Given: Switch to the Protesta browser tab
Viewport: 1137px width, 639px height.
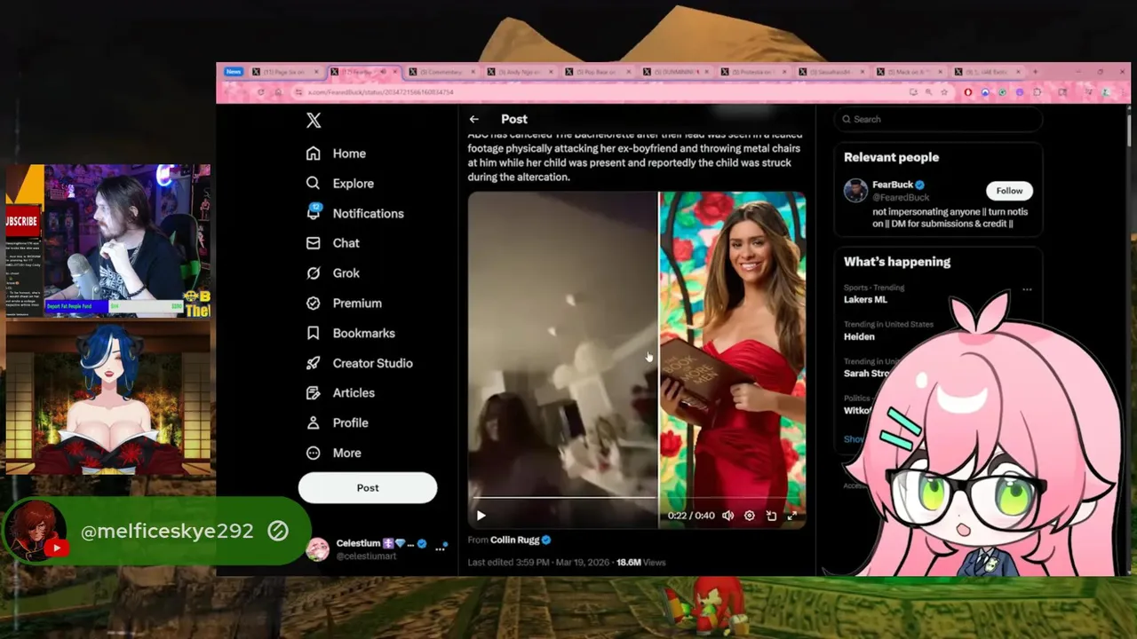Looking at the screenshot, I should [x=753, y=72].
